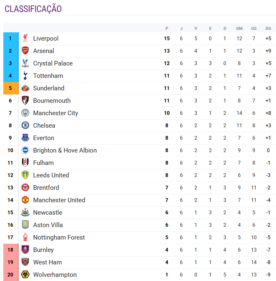Click the Wolverhampton wolf crest
Screen dimensions: 276x281
(25, 275)
